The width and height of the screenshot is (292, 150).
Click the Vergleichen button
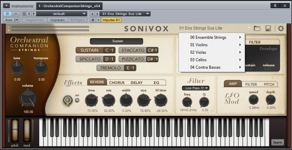tap(35, 20)
